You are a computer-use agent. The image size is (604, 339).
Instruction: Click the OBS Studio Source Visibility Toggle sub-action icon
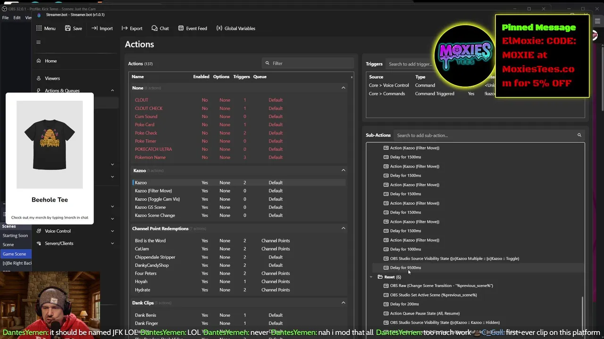[x=386, y=258]
